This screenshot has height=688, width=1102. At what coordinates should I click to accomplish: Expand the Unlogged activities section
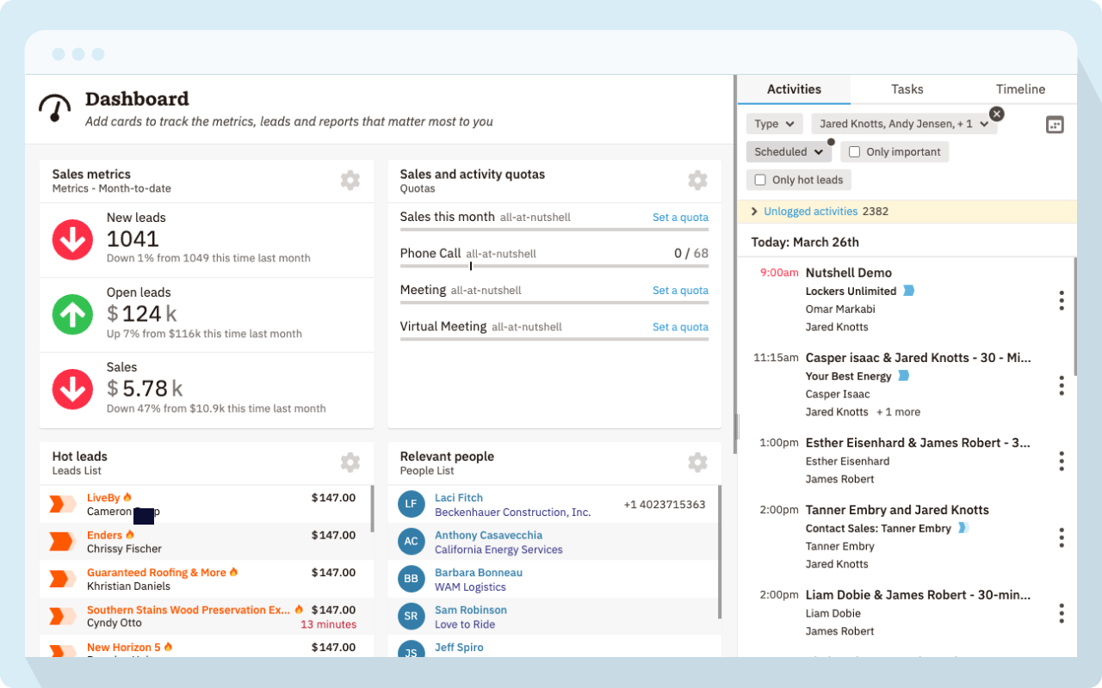tap(754, 212)
